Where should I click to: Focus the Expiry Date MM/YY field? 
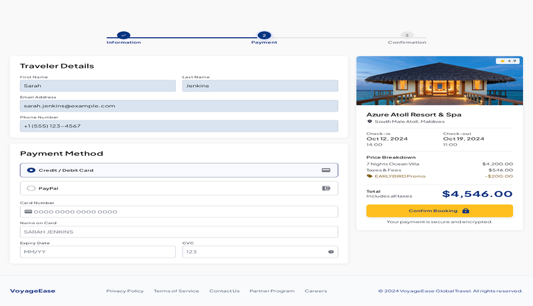pos(98,251)
